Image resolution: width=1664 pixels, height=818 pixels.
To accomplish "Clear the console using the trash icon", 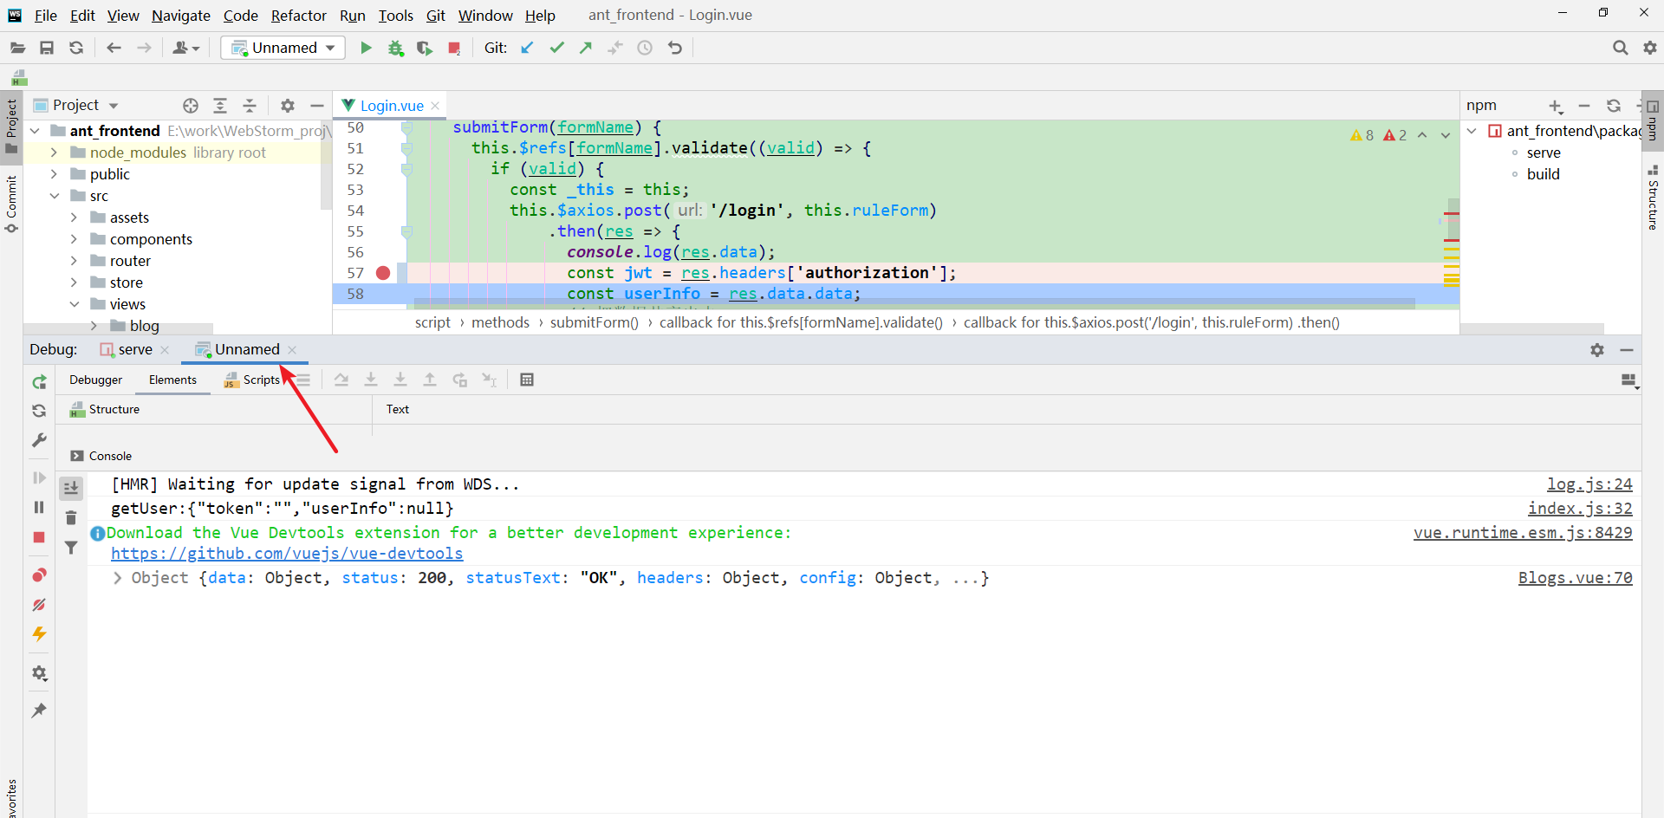I will point(71,517).
